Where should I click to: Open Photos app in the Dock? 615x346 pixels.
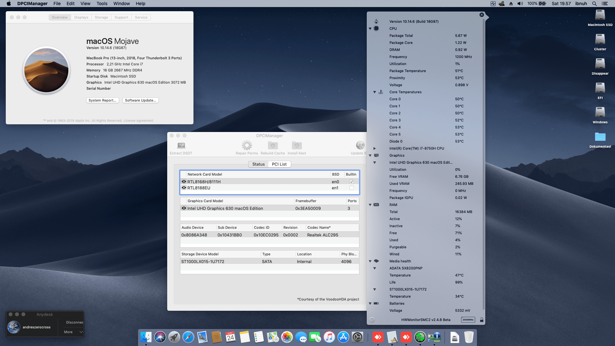tap(287, 337)
